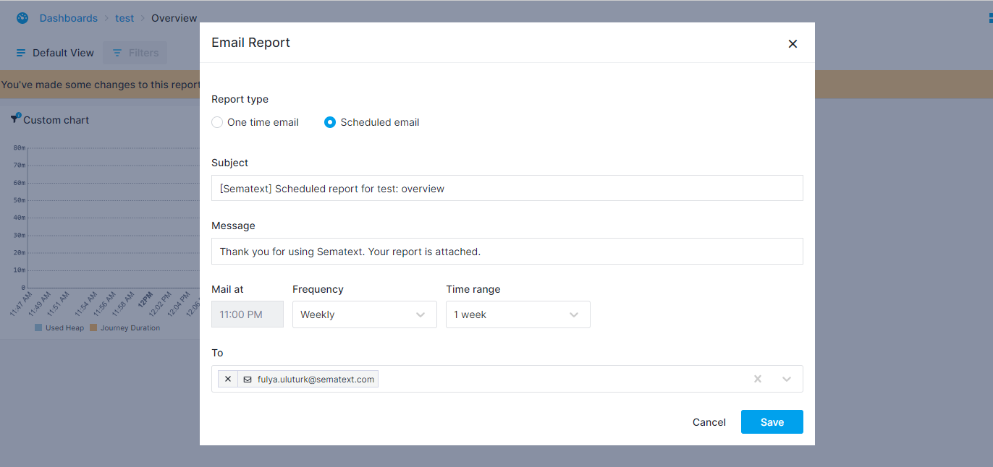Screen dimensions: 993x467
Task: Click the Save button
Action: pyautogui.click(x=772, y=422)
